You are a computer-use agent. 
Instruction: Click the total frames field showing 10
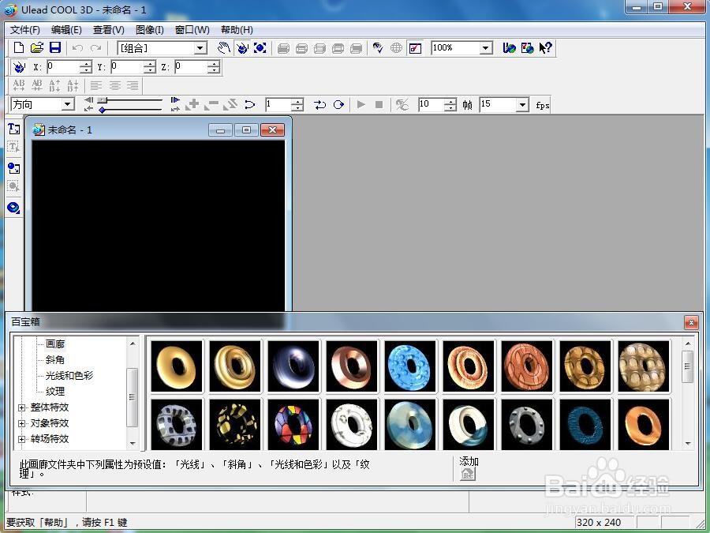tap(432, 105)
